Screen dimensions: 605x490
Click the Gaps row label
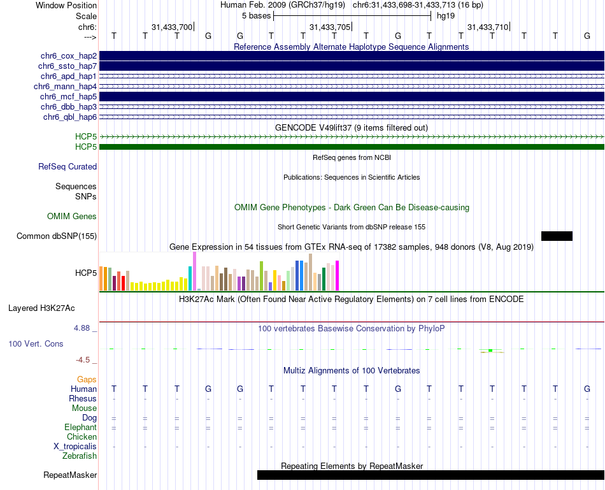[87, 380]
